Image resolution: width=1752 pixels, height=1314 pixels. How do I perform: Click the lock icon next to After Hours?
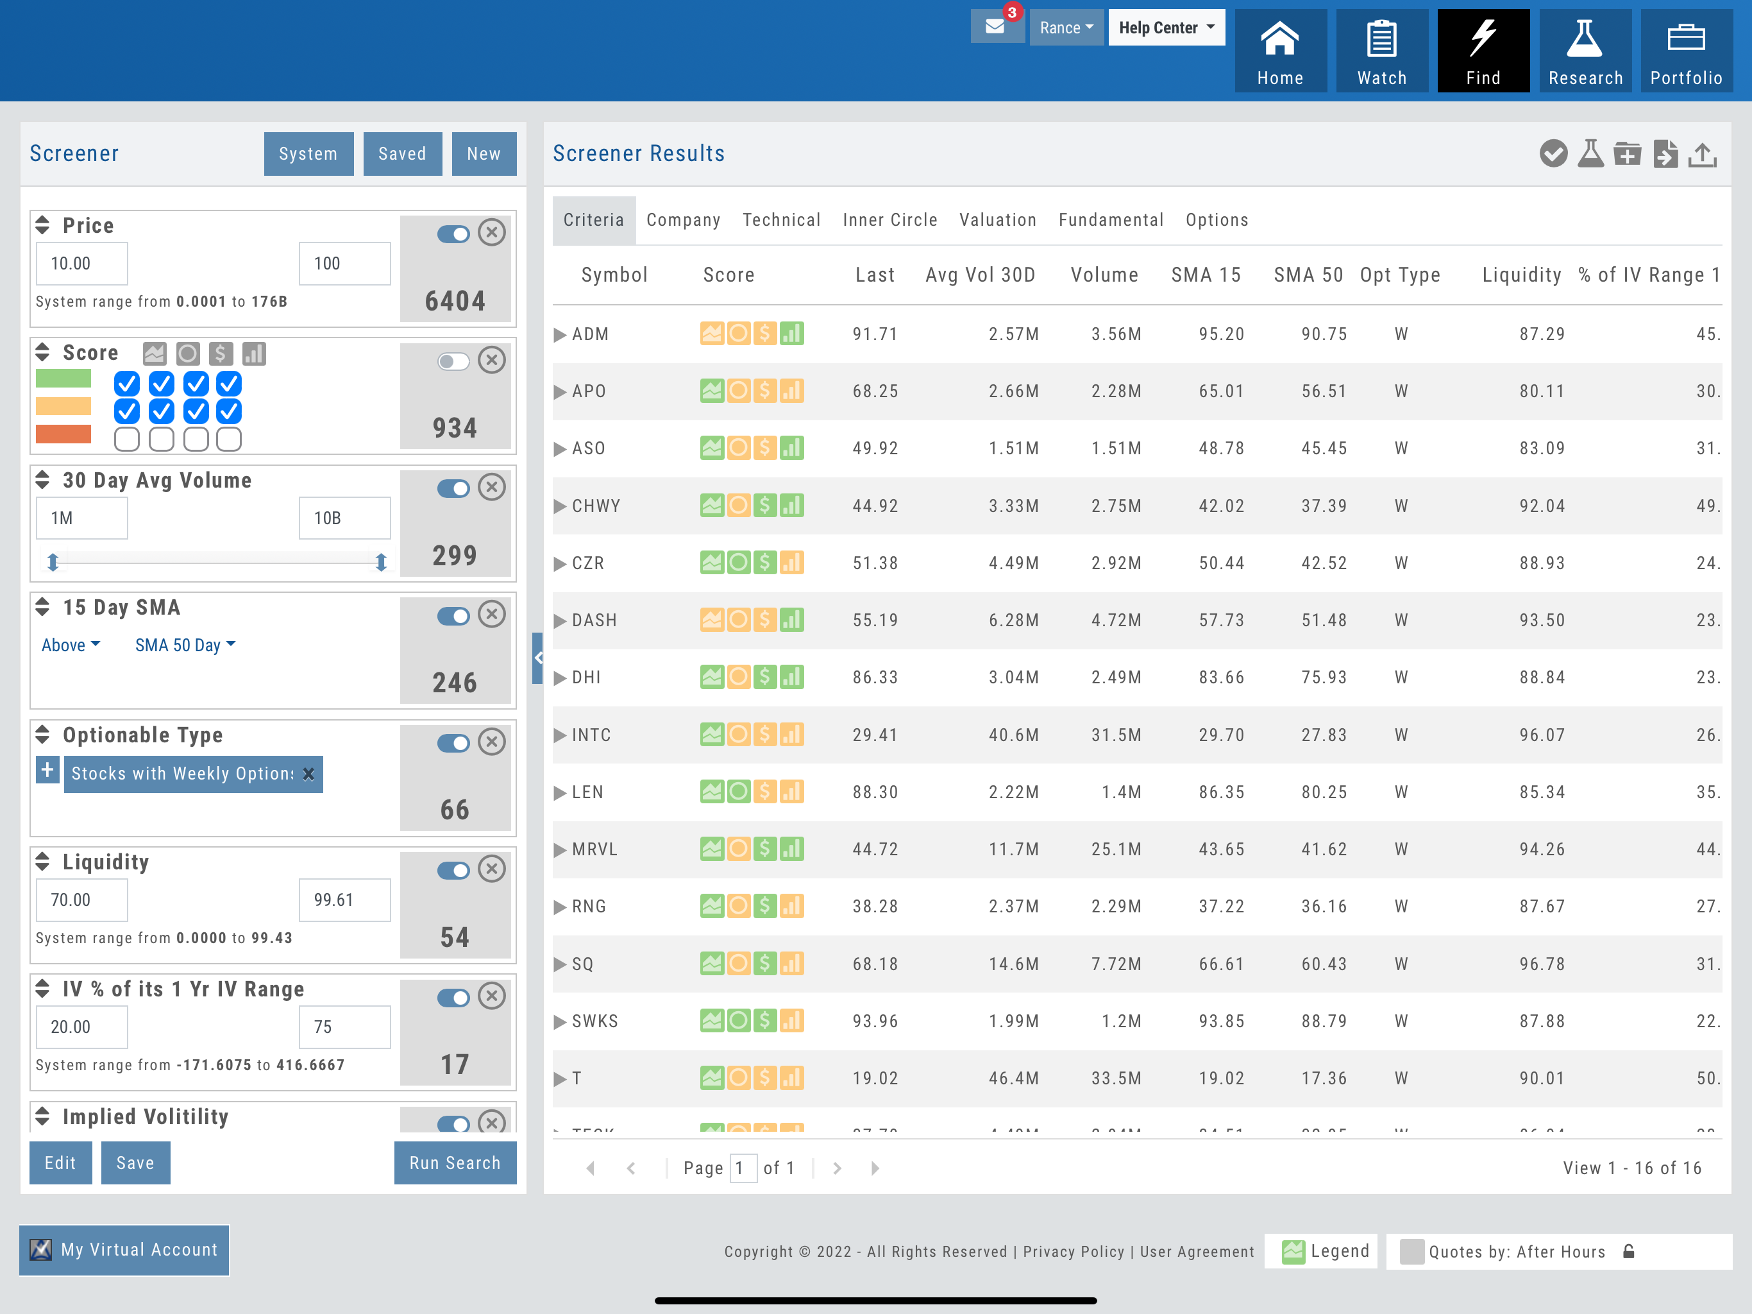[x=1628, y=1251]
